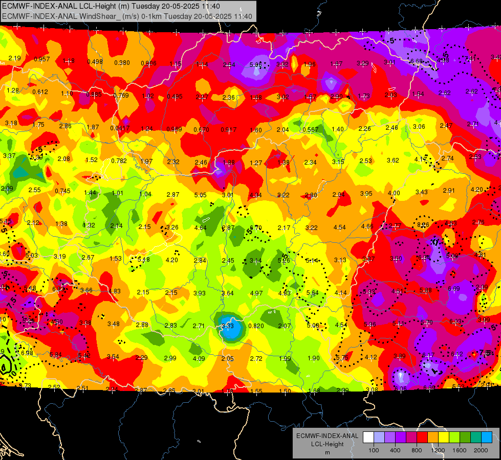
Task: Click the legend tick label 1600
Action: point(459,450)
